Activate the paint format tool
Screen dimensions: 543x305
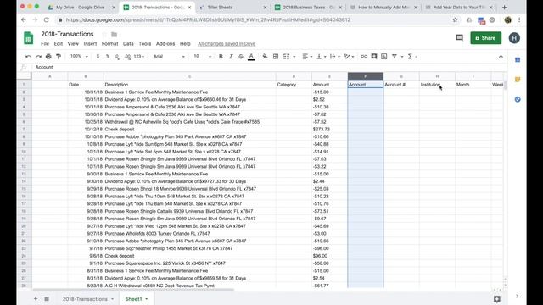click(x=59, y=57)
